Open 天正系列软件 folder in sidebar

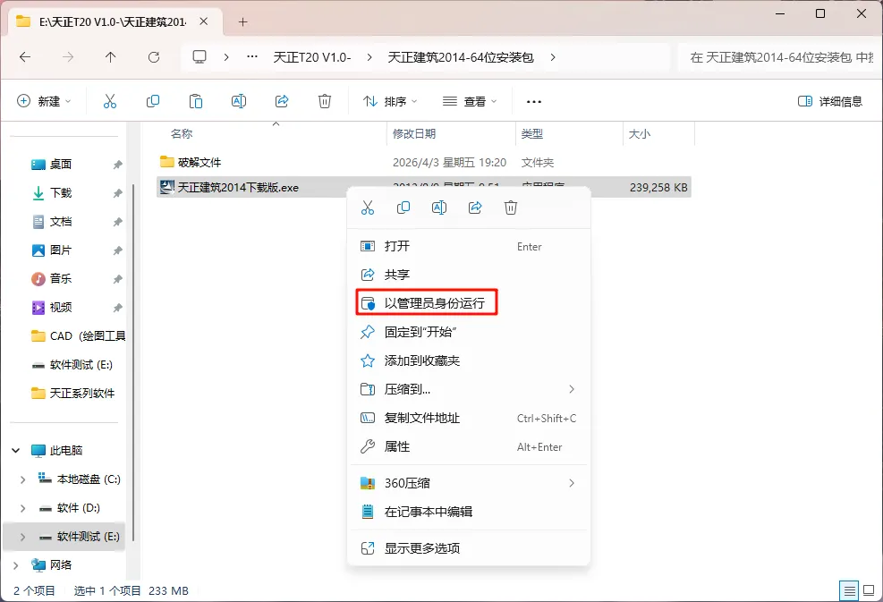coord(73,393)
